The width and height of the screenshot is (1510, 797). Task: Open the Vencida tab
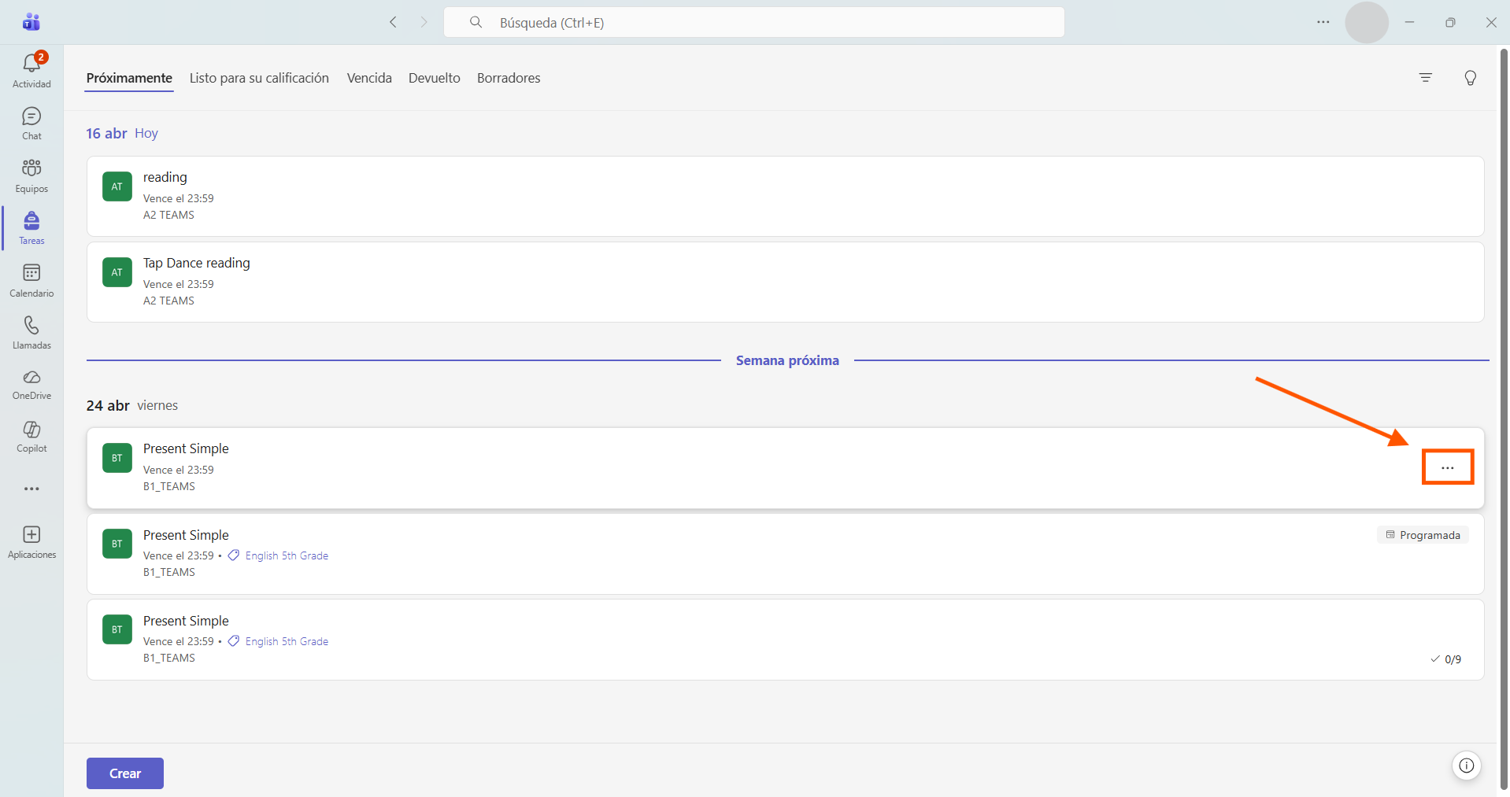tap(369, 78)
